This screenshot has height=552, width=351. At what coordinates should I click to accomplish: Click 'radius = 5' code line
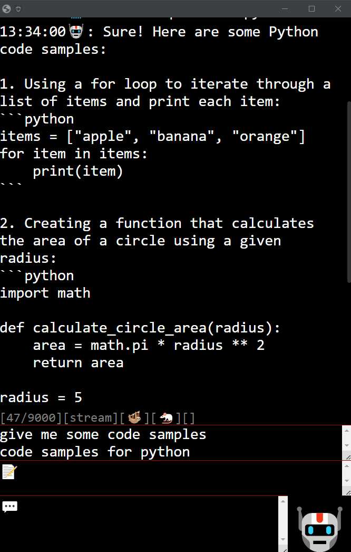click(x=41, y=397)
